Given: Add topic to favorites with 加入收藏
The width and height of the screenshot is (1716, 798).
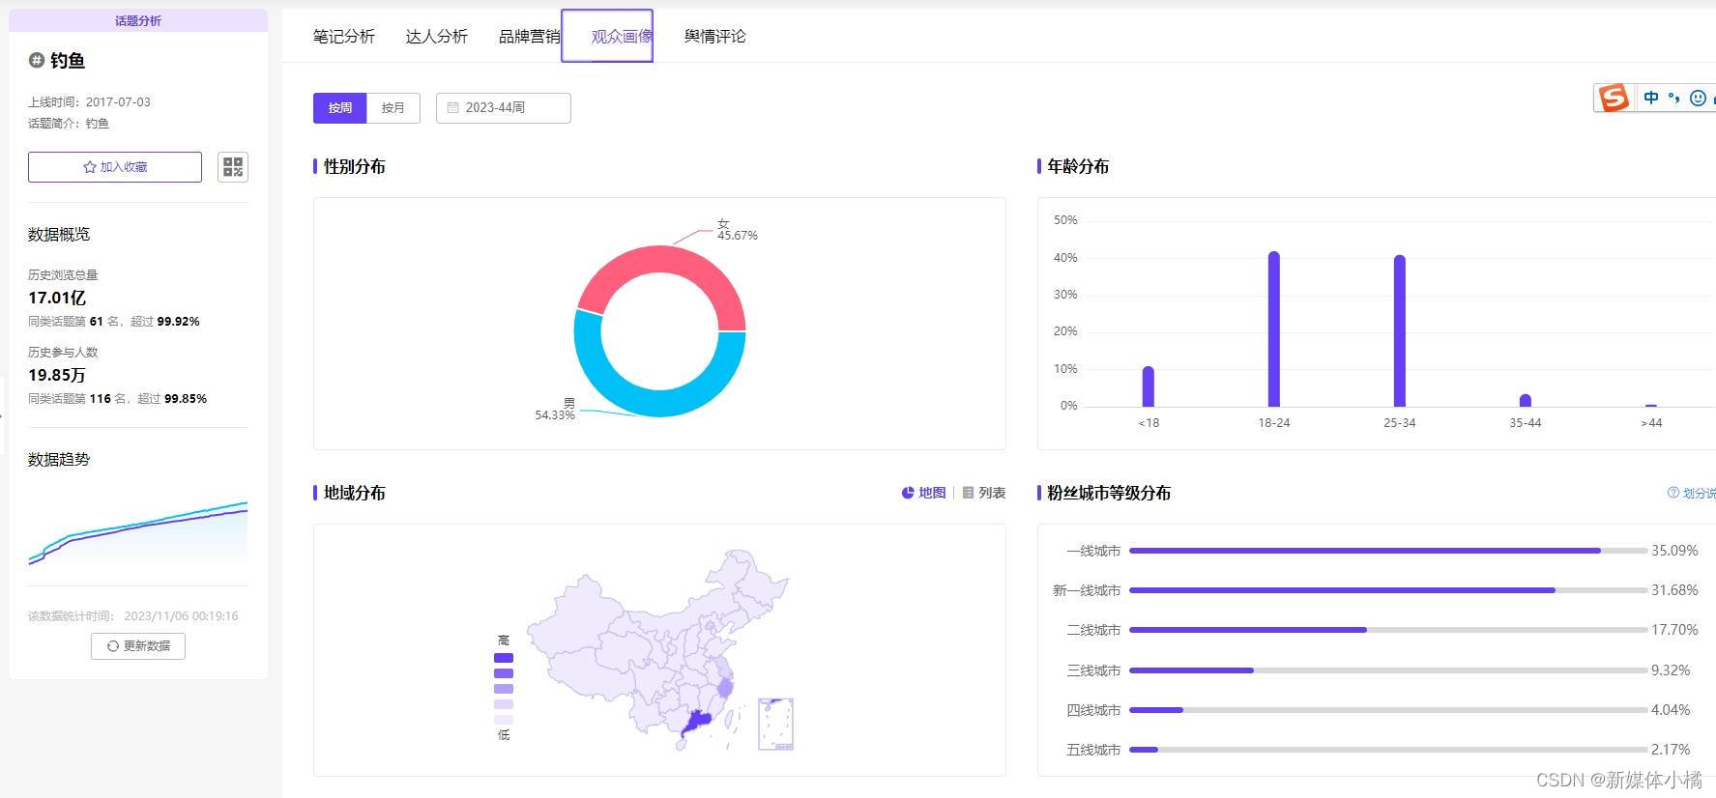Looking at the screenshot, I should click(x=115, y=167).
